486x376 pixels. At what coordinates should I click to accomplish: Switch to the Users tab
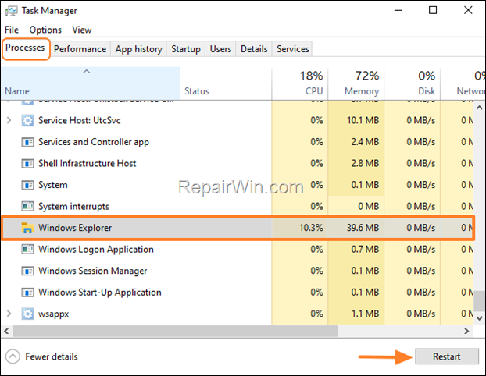pos(220,49)
